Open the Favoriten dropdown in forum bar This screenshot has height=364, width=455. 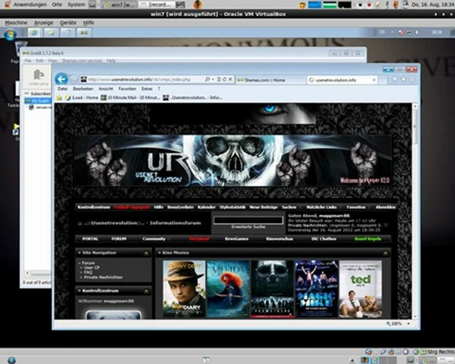click(356, 207)
